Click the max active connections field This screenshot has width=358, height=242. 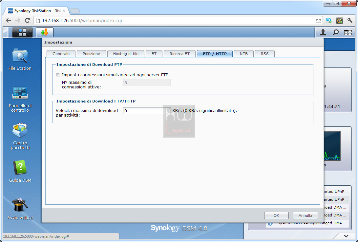[147, 83]
